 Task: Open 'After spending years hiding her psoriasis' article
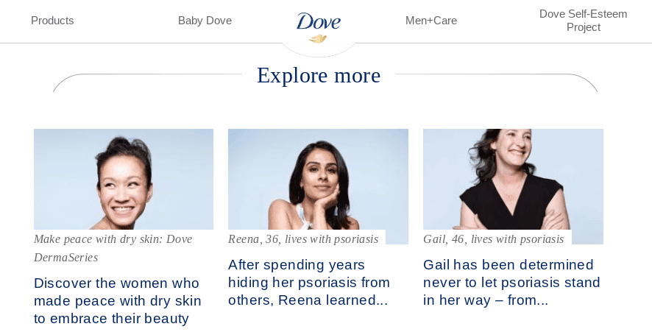[x=309, y=283]
